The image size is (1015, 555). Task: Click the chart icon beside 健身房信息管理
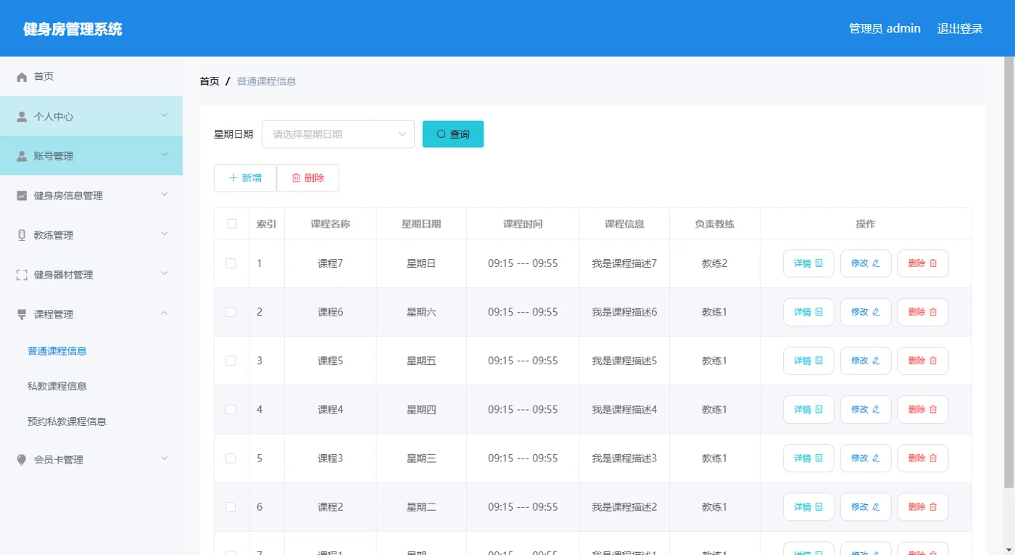pyautogui.click(x=22, y=196)
